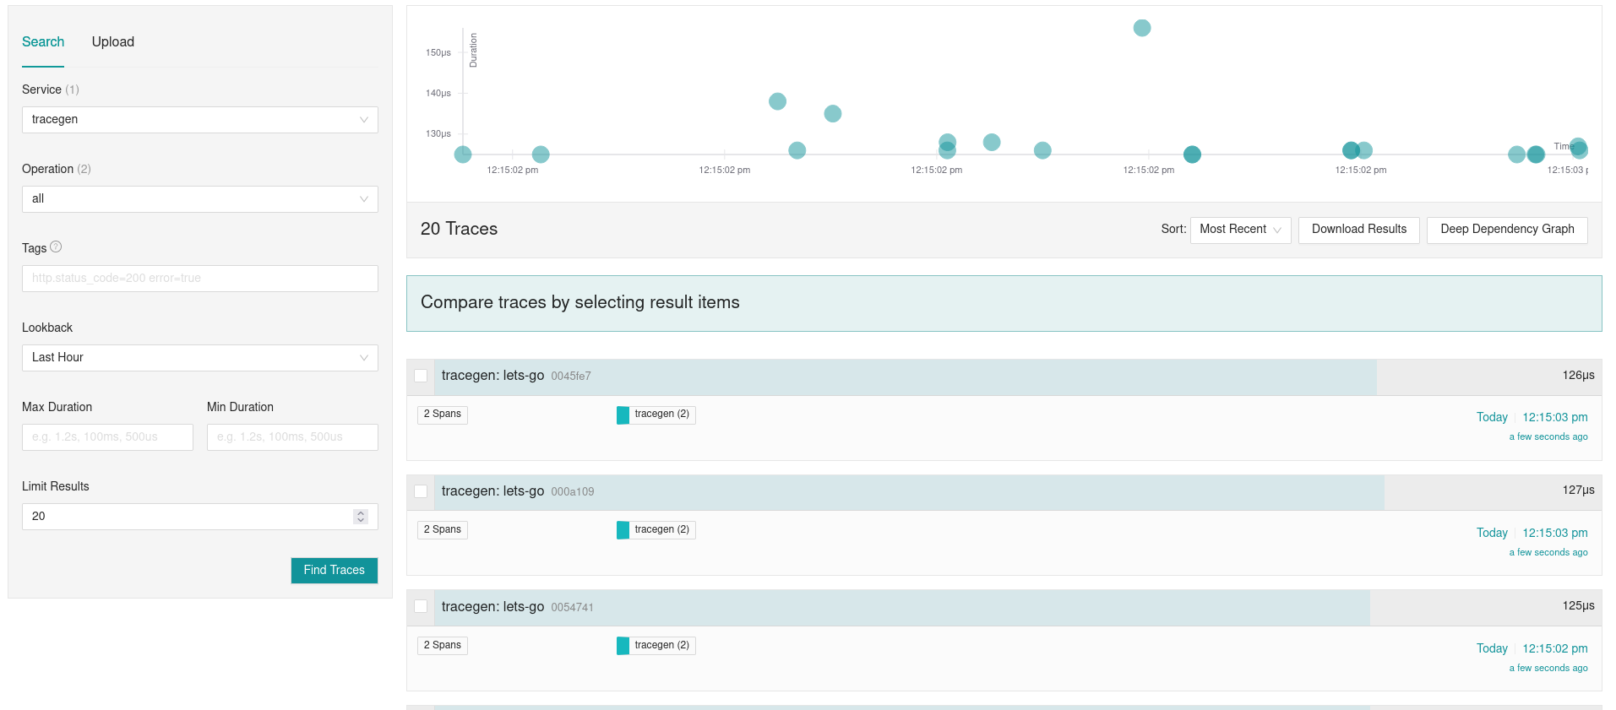The image size is (1616, 710).
Task: Click into the Min Duration field
Action: pyautogui.click(x=291, y=437)
